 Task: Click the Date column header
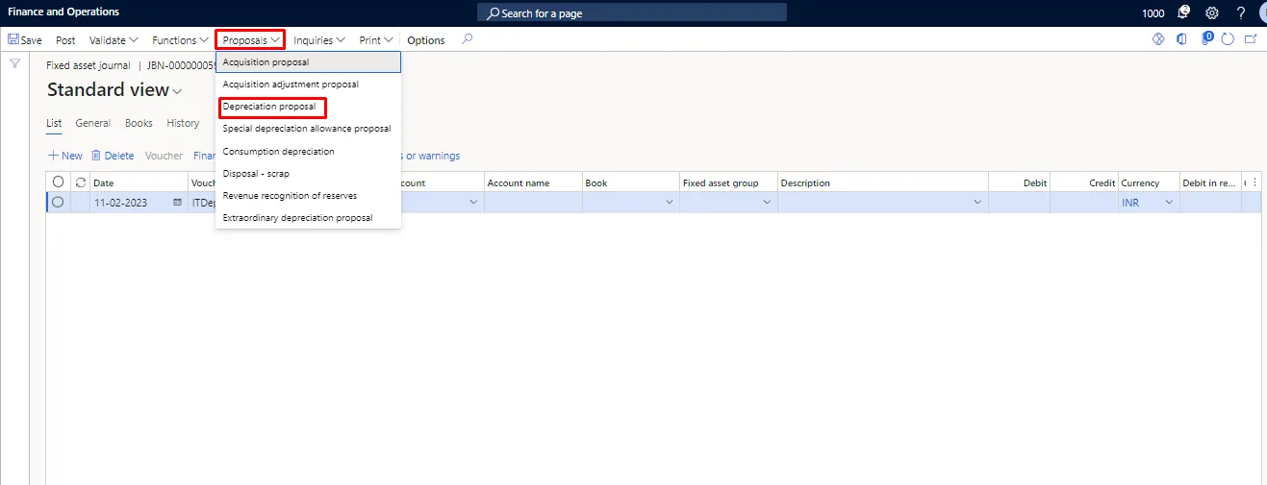[x=139, y=182]
